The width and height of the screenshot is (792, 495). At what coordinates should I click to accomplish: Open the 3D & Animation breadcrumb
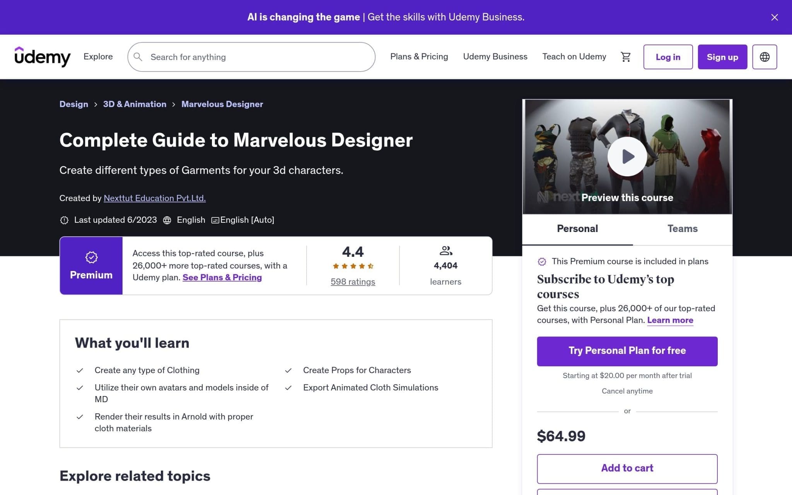pos(135,104)
